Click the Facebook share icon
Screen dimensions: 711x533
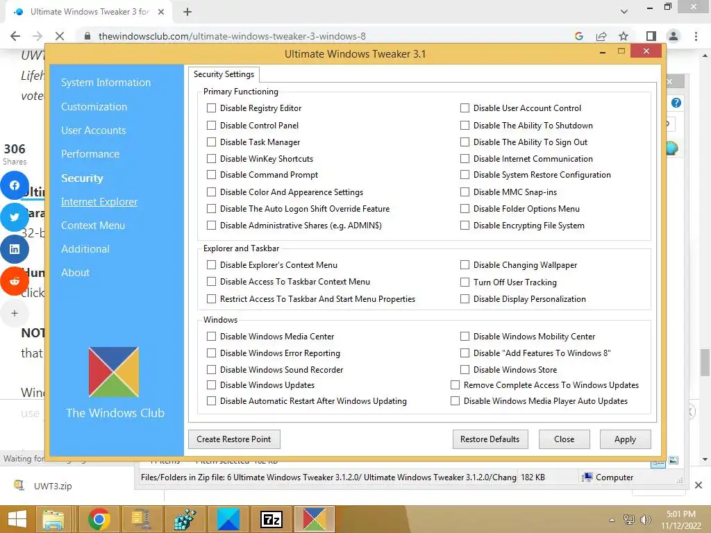(15, 185)
